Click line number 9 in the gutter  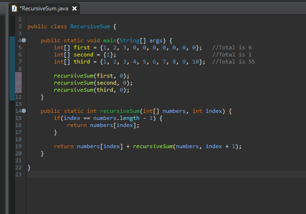coord(20,76)
